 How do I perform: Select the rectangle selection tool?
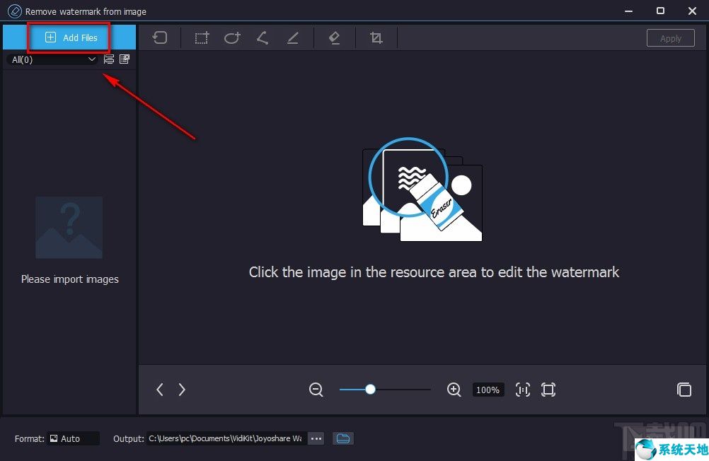point(202,38)
